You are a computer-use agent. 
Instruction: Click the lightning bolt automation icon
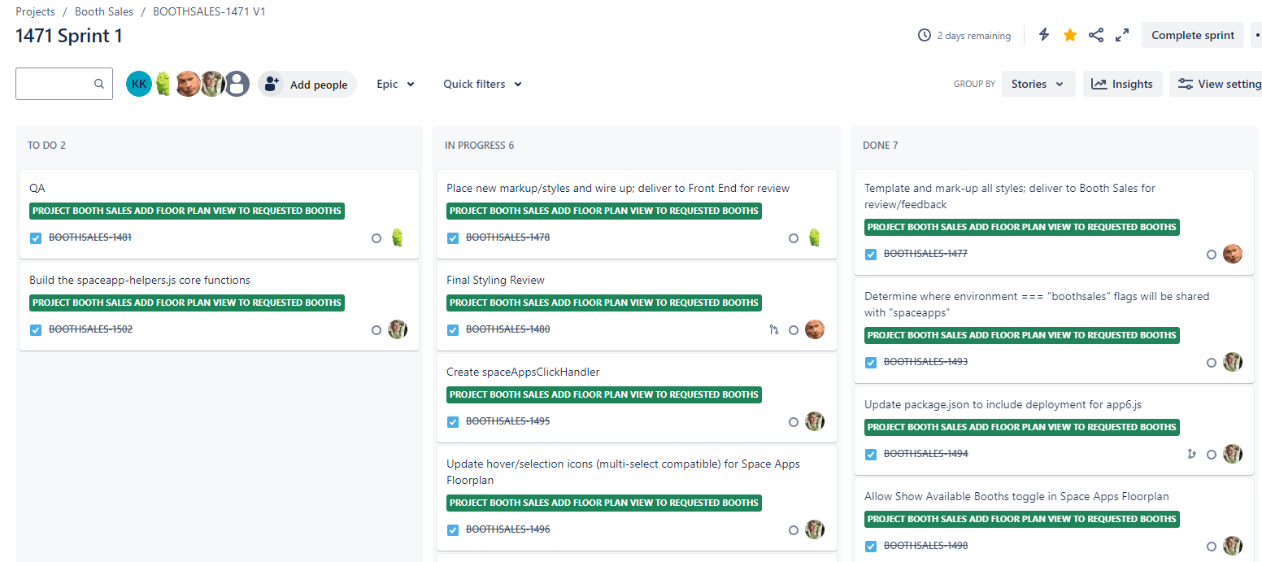click(x=1044, y=35)
